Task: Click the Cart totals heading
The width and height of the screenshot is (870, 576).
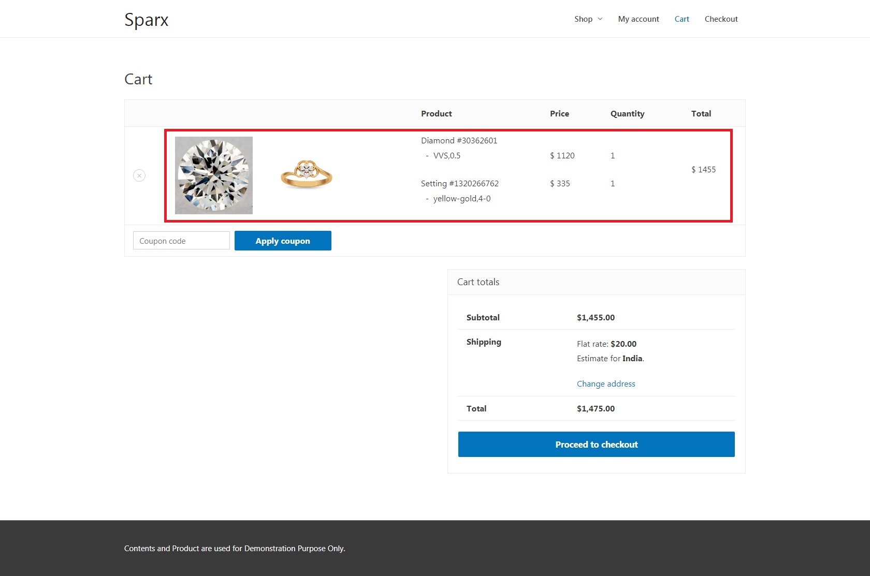Action: pos(478,282)
